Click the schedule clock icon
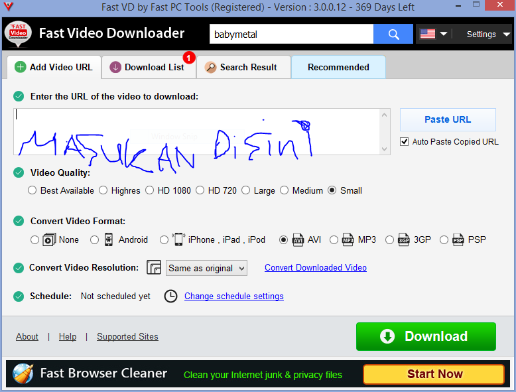 pyautogui.click(x=170, y=296)
